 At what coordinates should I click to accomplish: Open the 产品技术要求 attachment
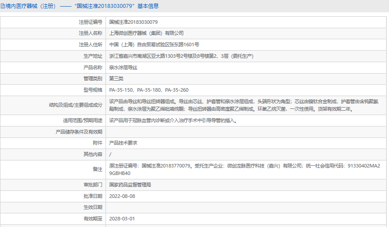tap(123, 143)
